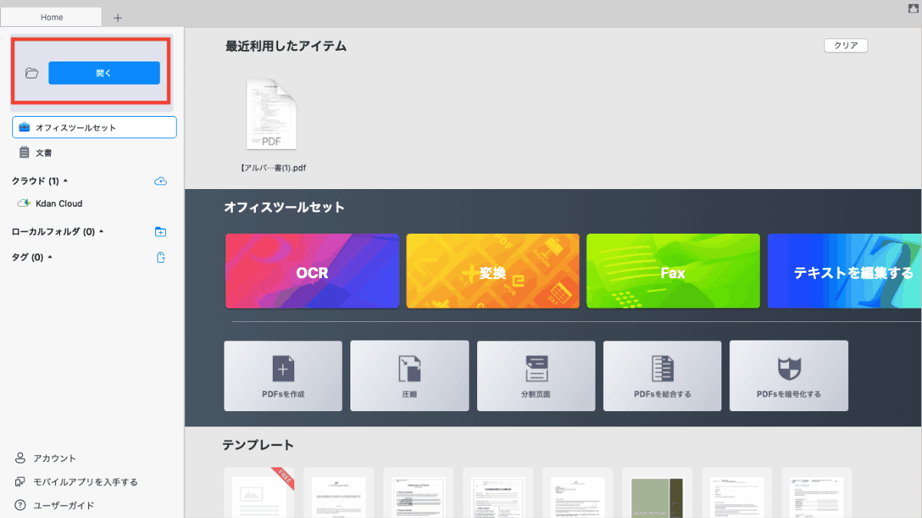Screen dimensions: 922x518
Task: Click the add-folder icon beside ローカルフォルダ
Action: pos(161,232)
